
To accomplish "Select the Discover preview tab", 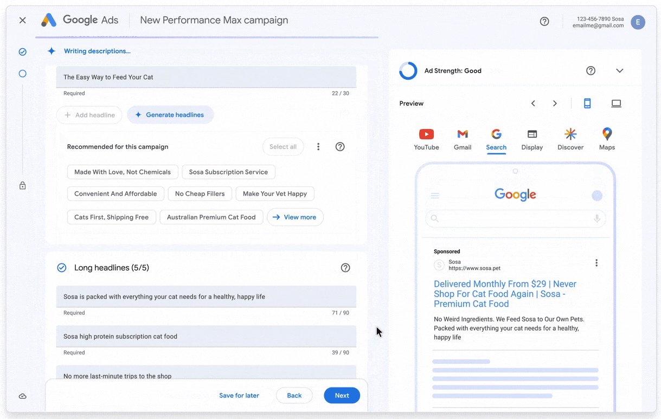I will click(x=570, y=140).
